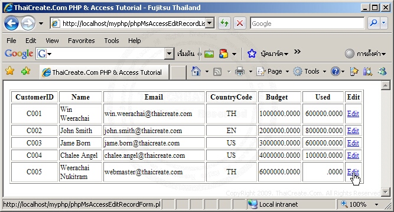Click the Research books icon in command bar
This screenshot has height=212, width=394.
(367, 72)
